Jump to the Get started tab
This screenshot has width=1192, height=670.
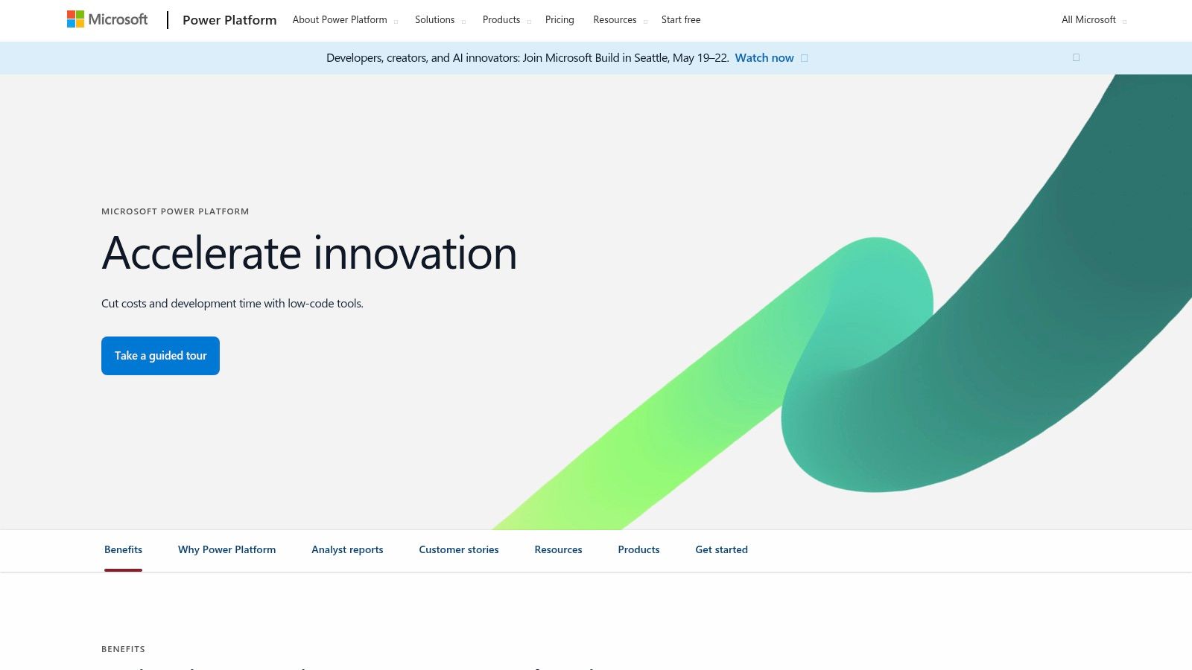pos(721,550)
